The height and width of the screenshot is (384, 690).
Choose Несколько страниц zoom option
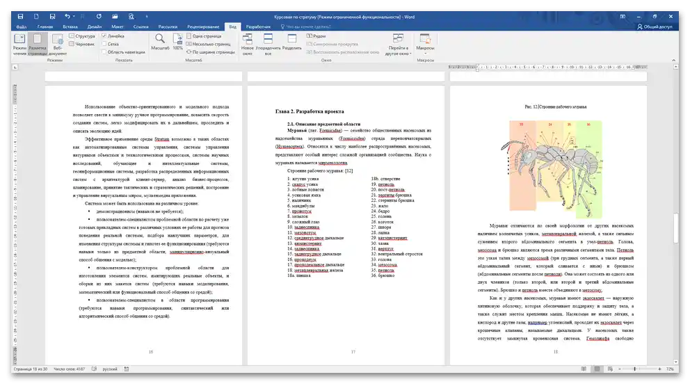pyautogui.click(x=209, y=44)
